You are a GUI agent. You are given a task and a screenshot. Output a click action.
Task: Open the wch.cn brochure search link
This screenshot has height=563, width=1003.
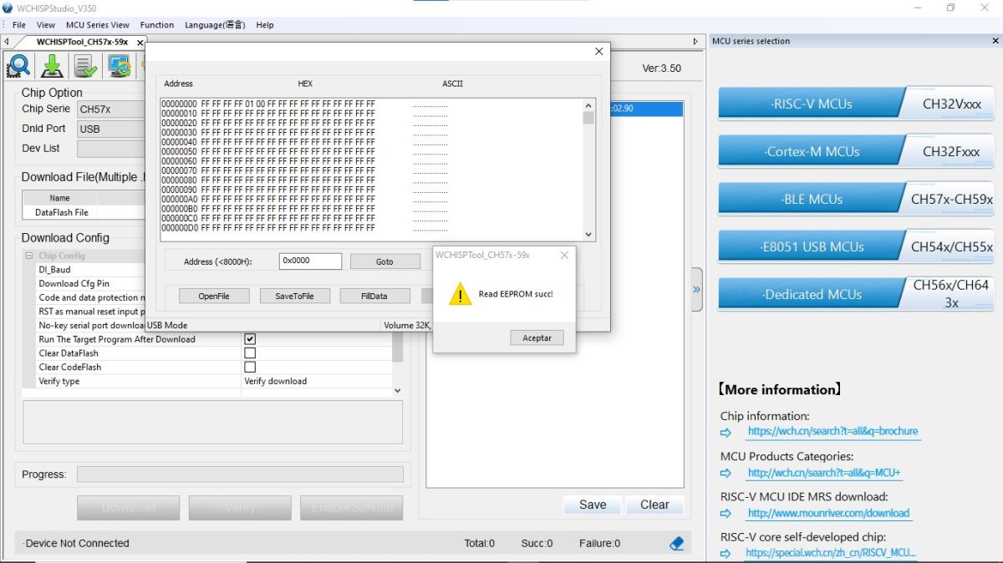point(832,432)
